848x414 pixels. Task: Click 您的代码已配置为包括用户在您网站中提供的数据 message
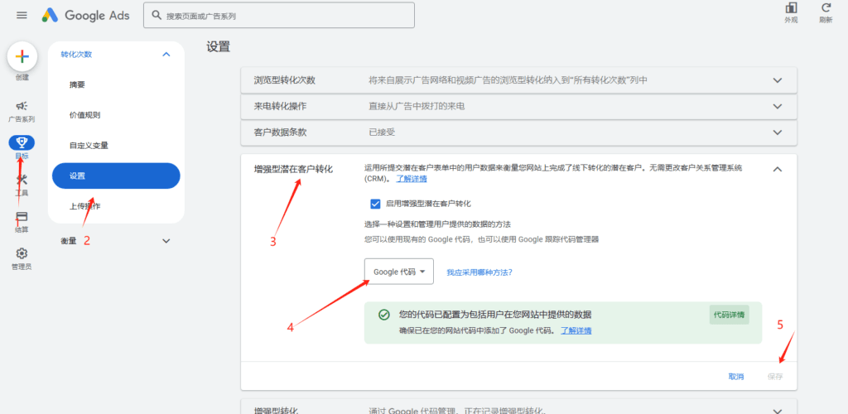[x=495, y=315]
